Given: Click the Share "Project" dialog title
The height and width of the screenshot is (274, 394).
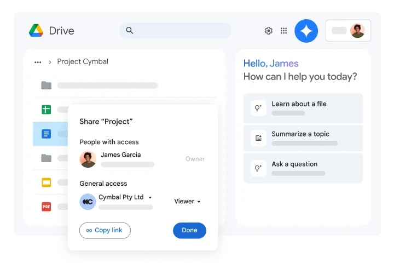Looking at the screenshot, I should tap(106, 122).
